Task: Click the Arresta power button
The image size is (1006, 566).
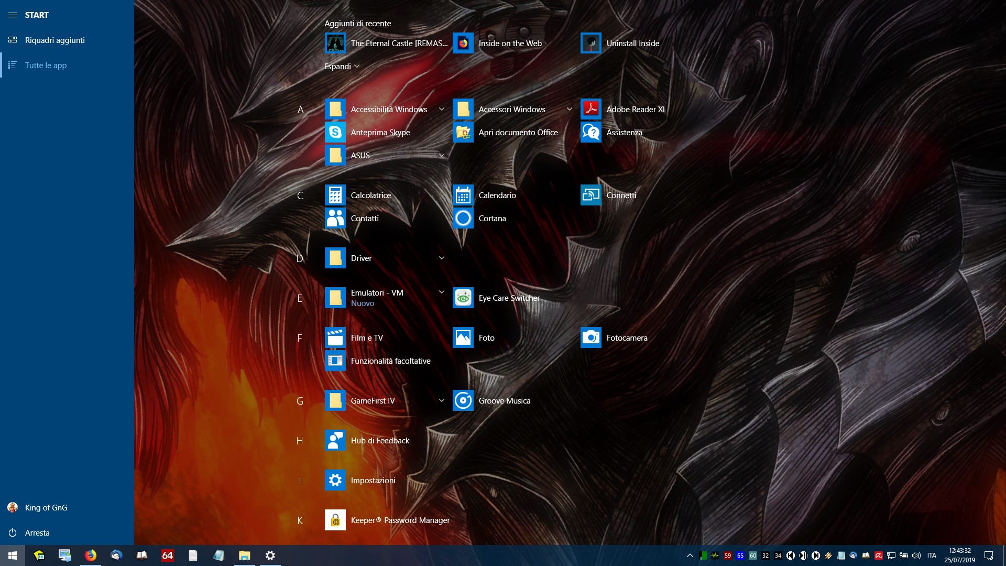Action: 37,533
